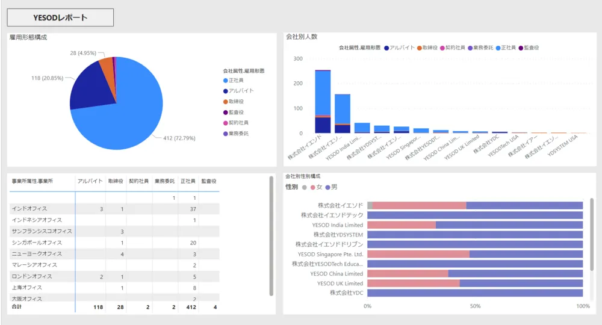
Task: Click the 118 total in the table
Action: (x=98, y=307)
